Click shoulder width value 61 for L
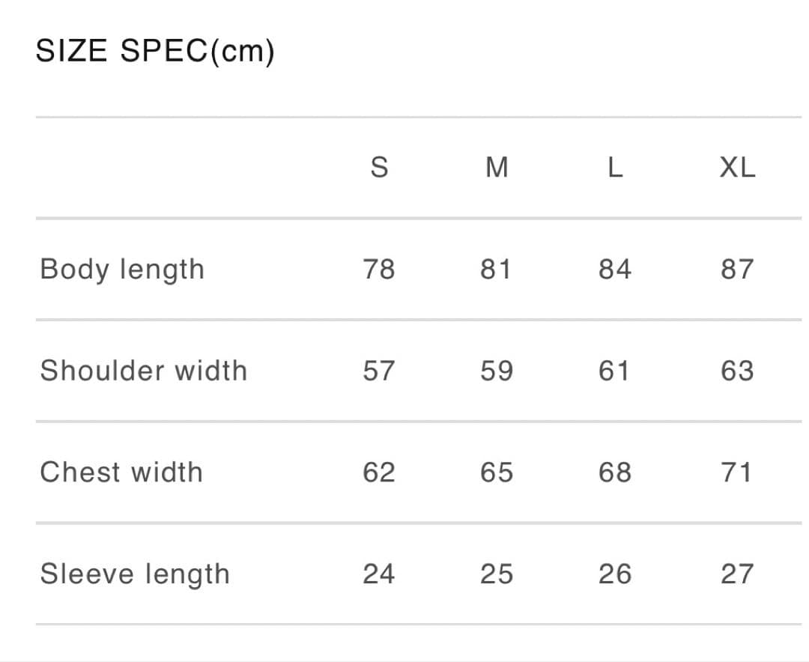 614,371
